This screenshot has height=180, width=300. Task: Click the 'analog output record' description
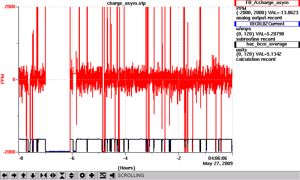point(259,18)
